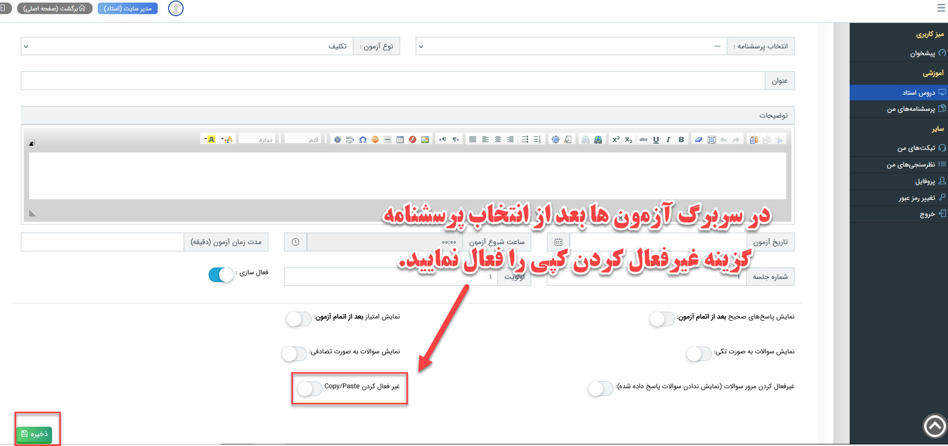Toggle show questions in random order
The width and height of the screenshot is (948, 446).
point(294,354)
